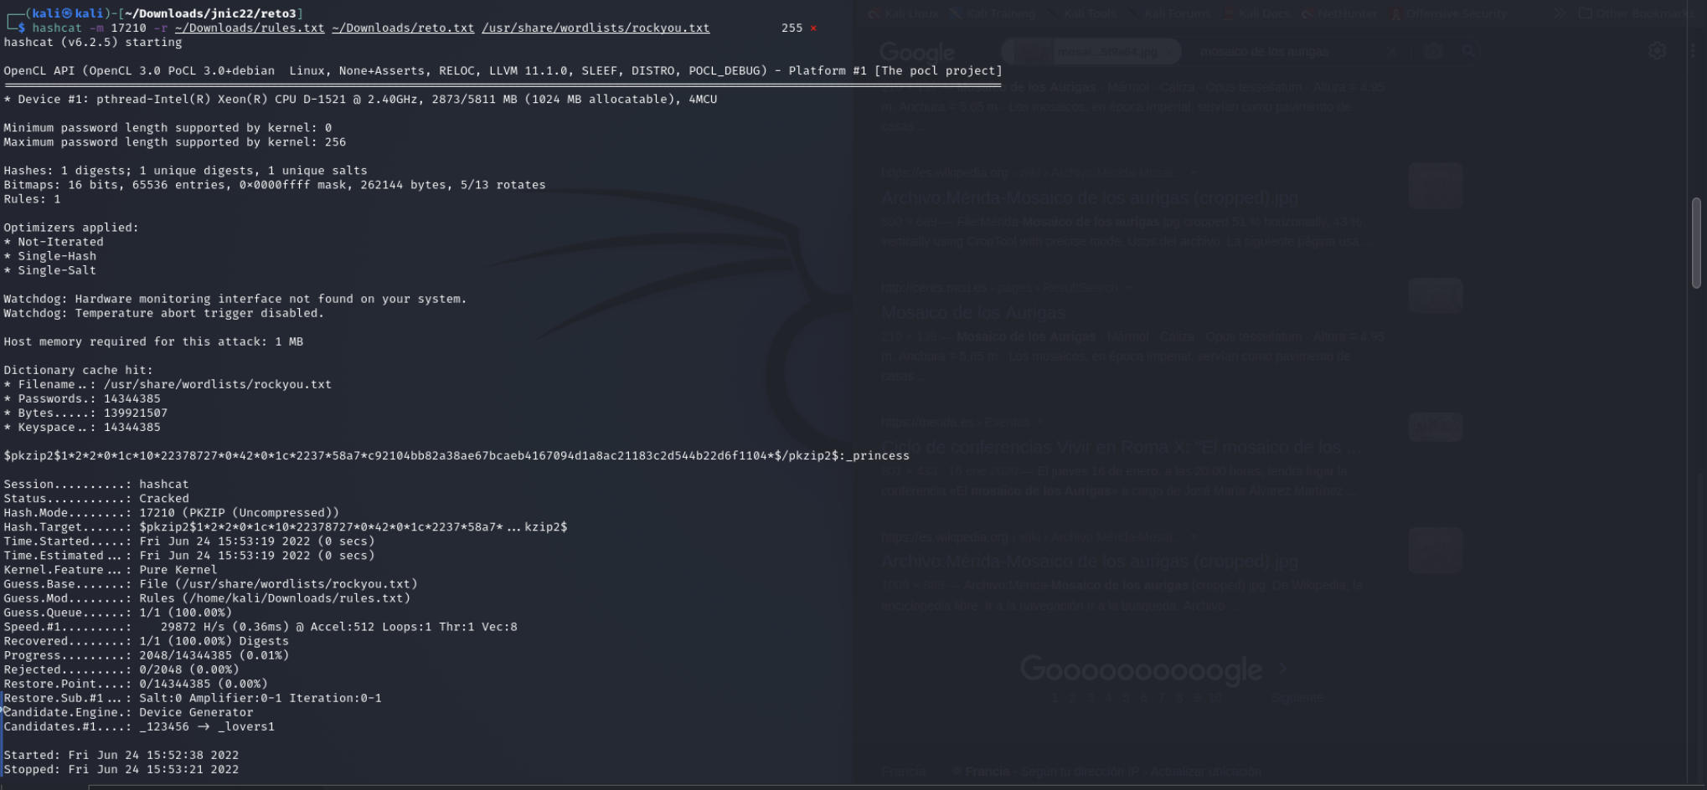This screenshot has height=790, width=1707.
Task: Click the 'Speed.#1: 29872 H/s' line
Action: click(260, 627)
